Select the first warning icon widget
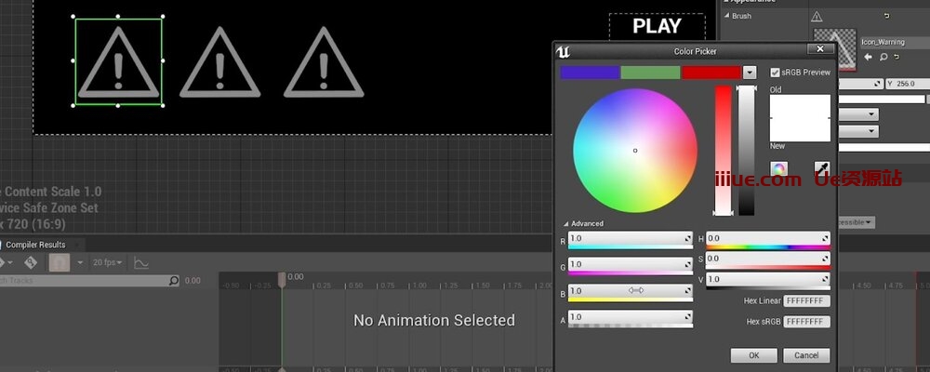The width and height of the screenshot is (930, 372). (x=118, y=60)
